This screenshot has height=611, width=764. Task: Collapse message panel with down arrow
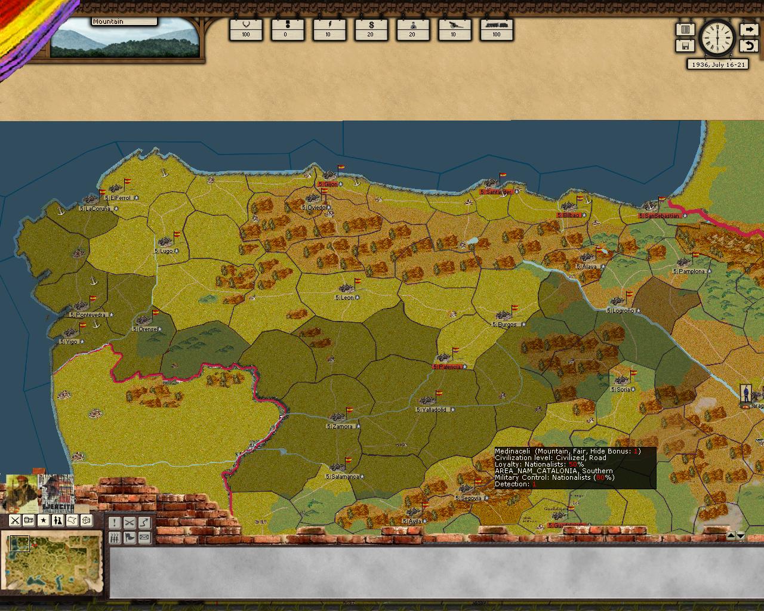(x=741, y=536)
